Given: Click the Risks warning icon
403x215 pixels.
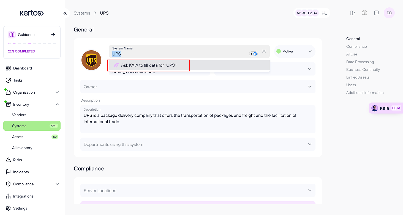Looking at the screenshot, I should coord(8,160).
